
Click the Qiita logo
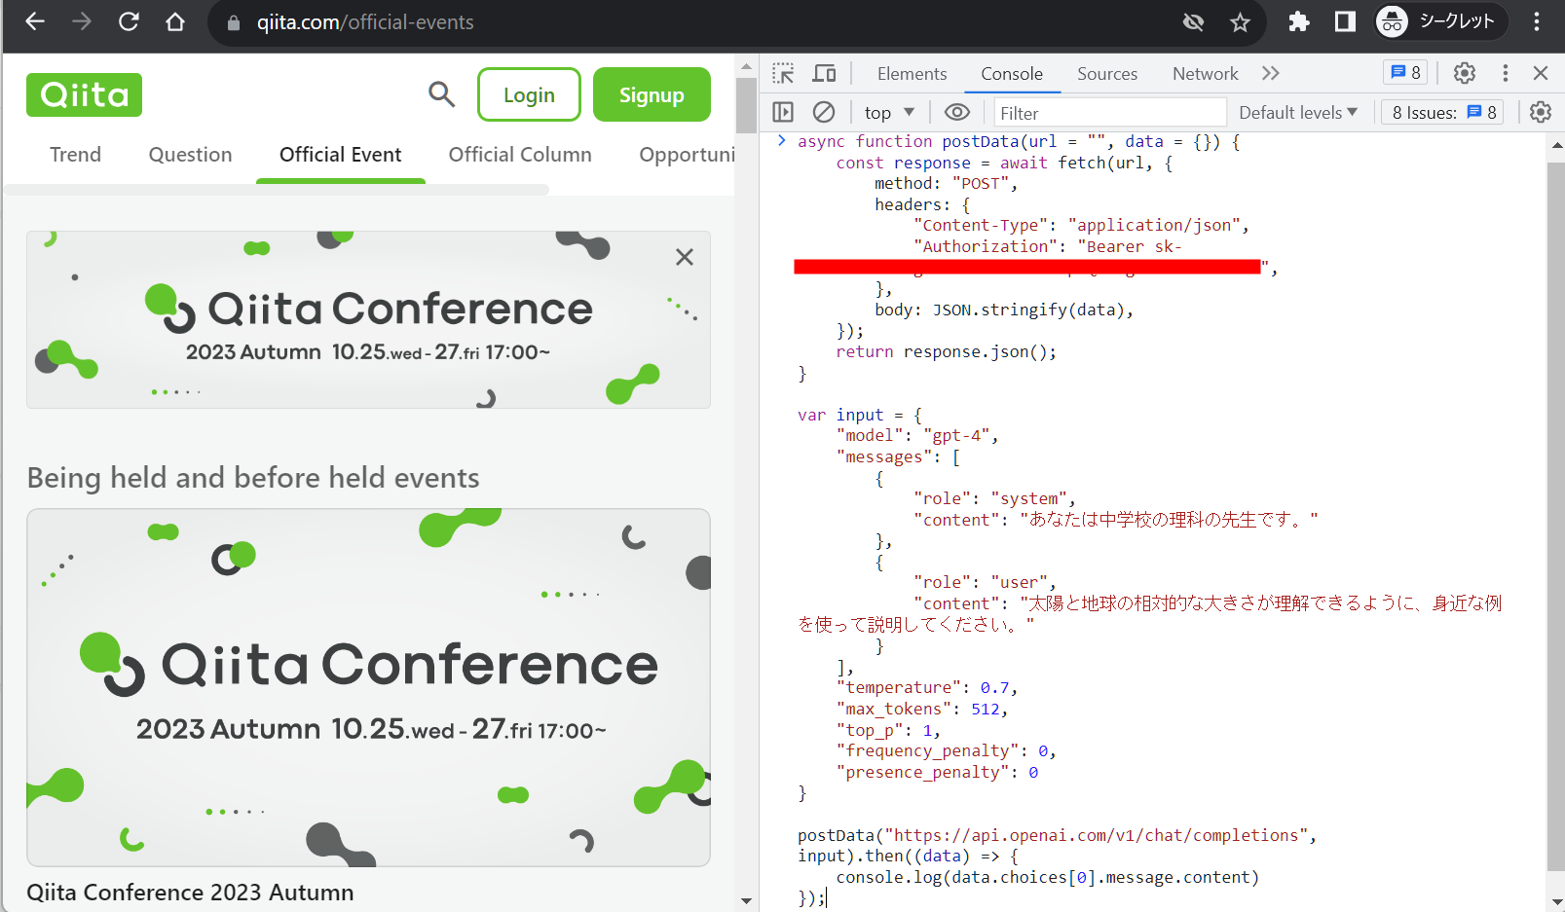(84, 94)
